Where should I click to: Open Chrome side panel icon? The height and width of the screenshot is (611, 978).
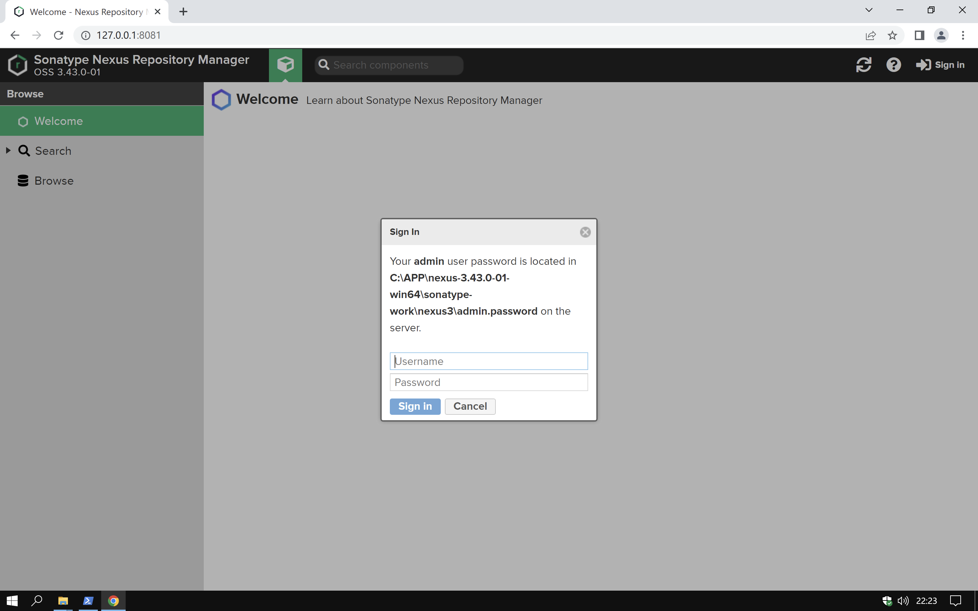(919, 36)
